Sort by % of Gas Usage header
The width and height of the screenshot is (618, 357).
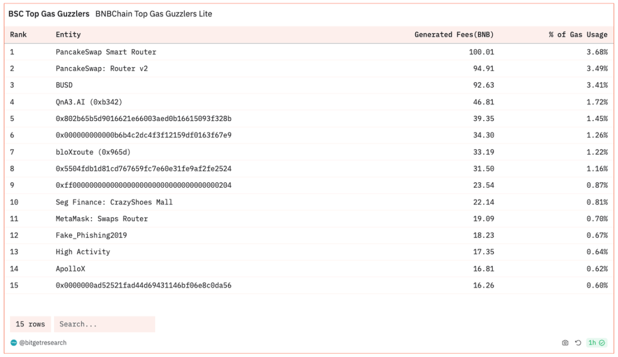578,35
